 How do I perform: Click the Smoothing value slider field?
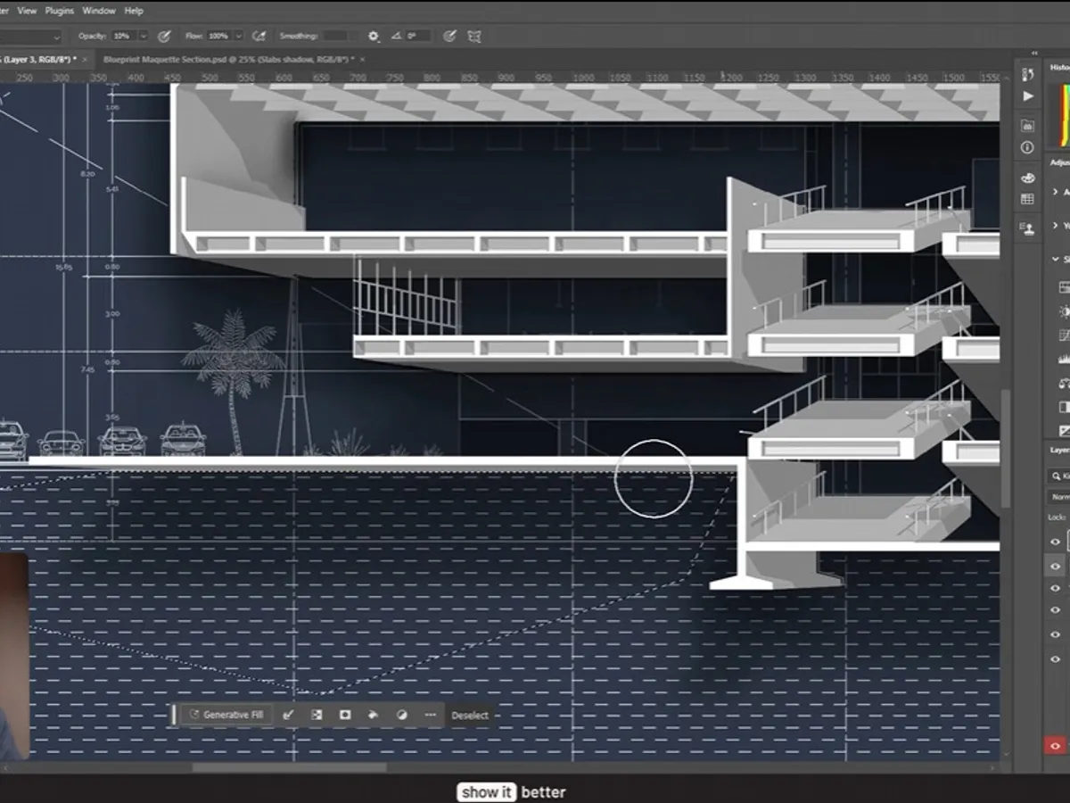(336, 37)
